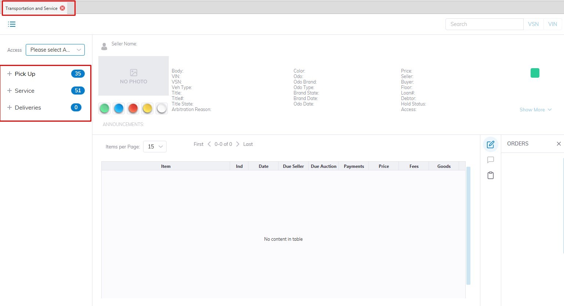Viewport: 564px width, 306px height.
Task: Select the blue status light
Action: click(119, 108)
